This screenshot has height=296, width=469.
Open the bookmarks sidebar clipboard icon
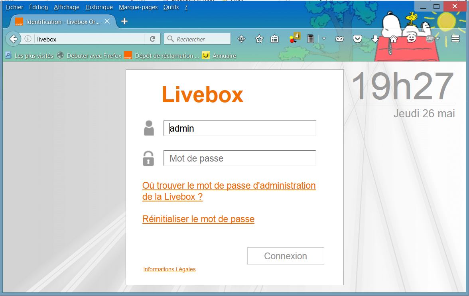[x=274, y=39]
